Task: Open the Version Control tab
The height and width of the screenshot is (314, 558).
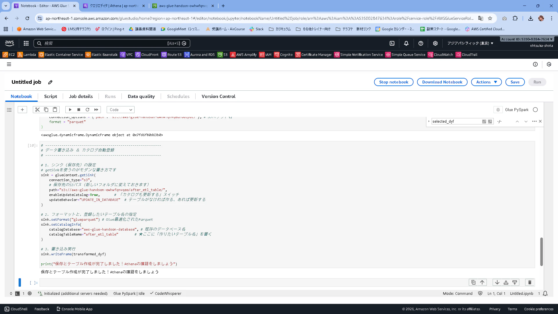Action: [x=218, y=96]
